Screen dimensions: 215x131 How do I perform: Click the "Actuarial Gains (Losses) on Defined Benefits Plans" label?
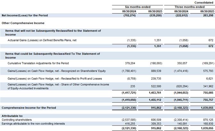pyautogui.click(x=42, y=40)
